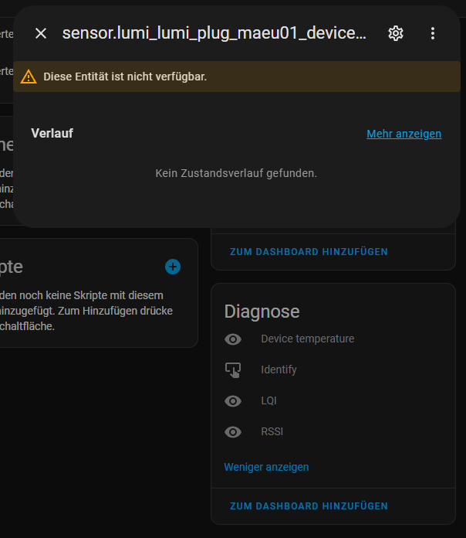Click eye icon beside RSSI

click(233, 431)
